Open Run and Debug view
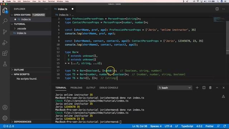The height and width of the screenshot is (129, 229). point(5,42)
